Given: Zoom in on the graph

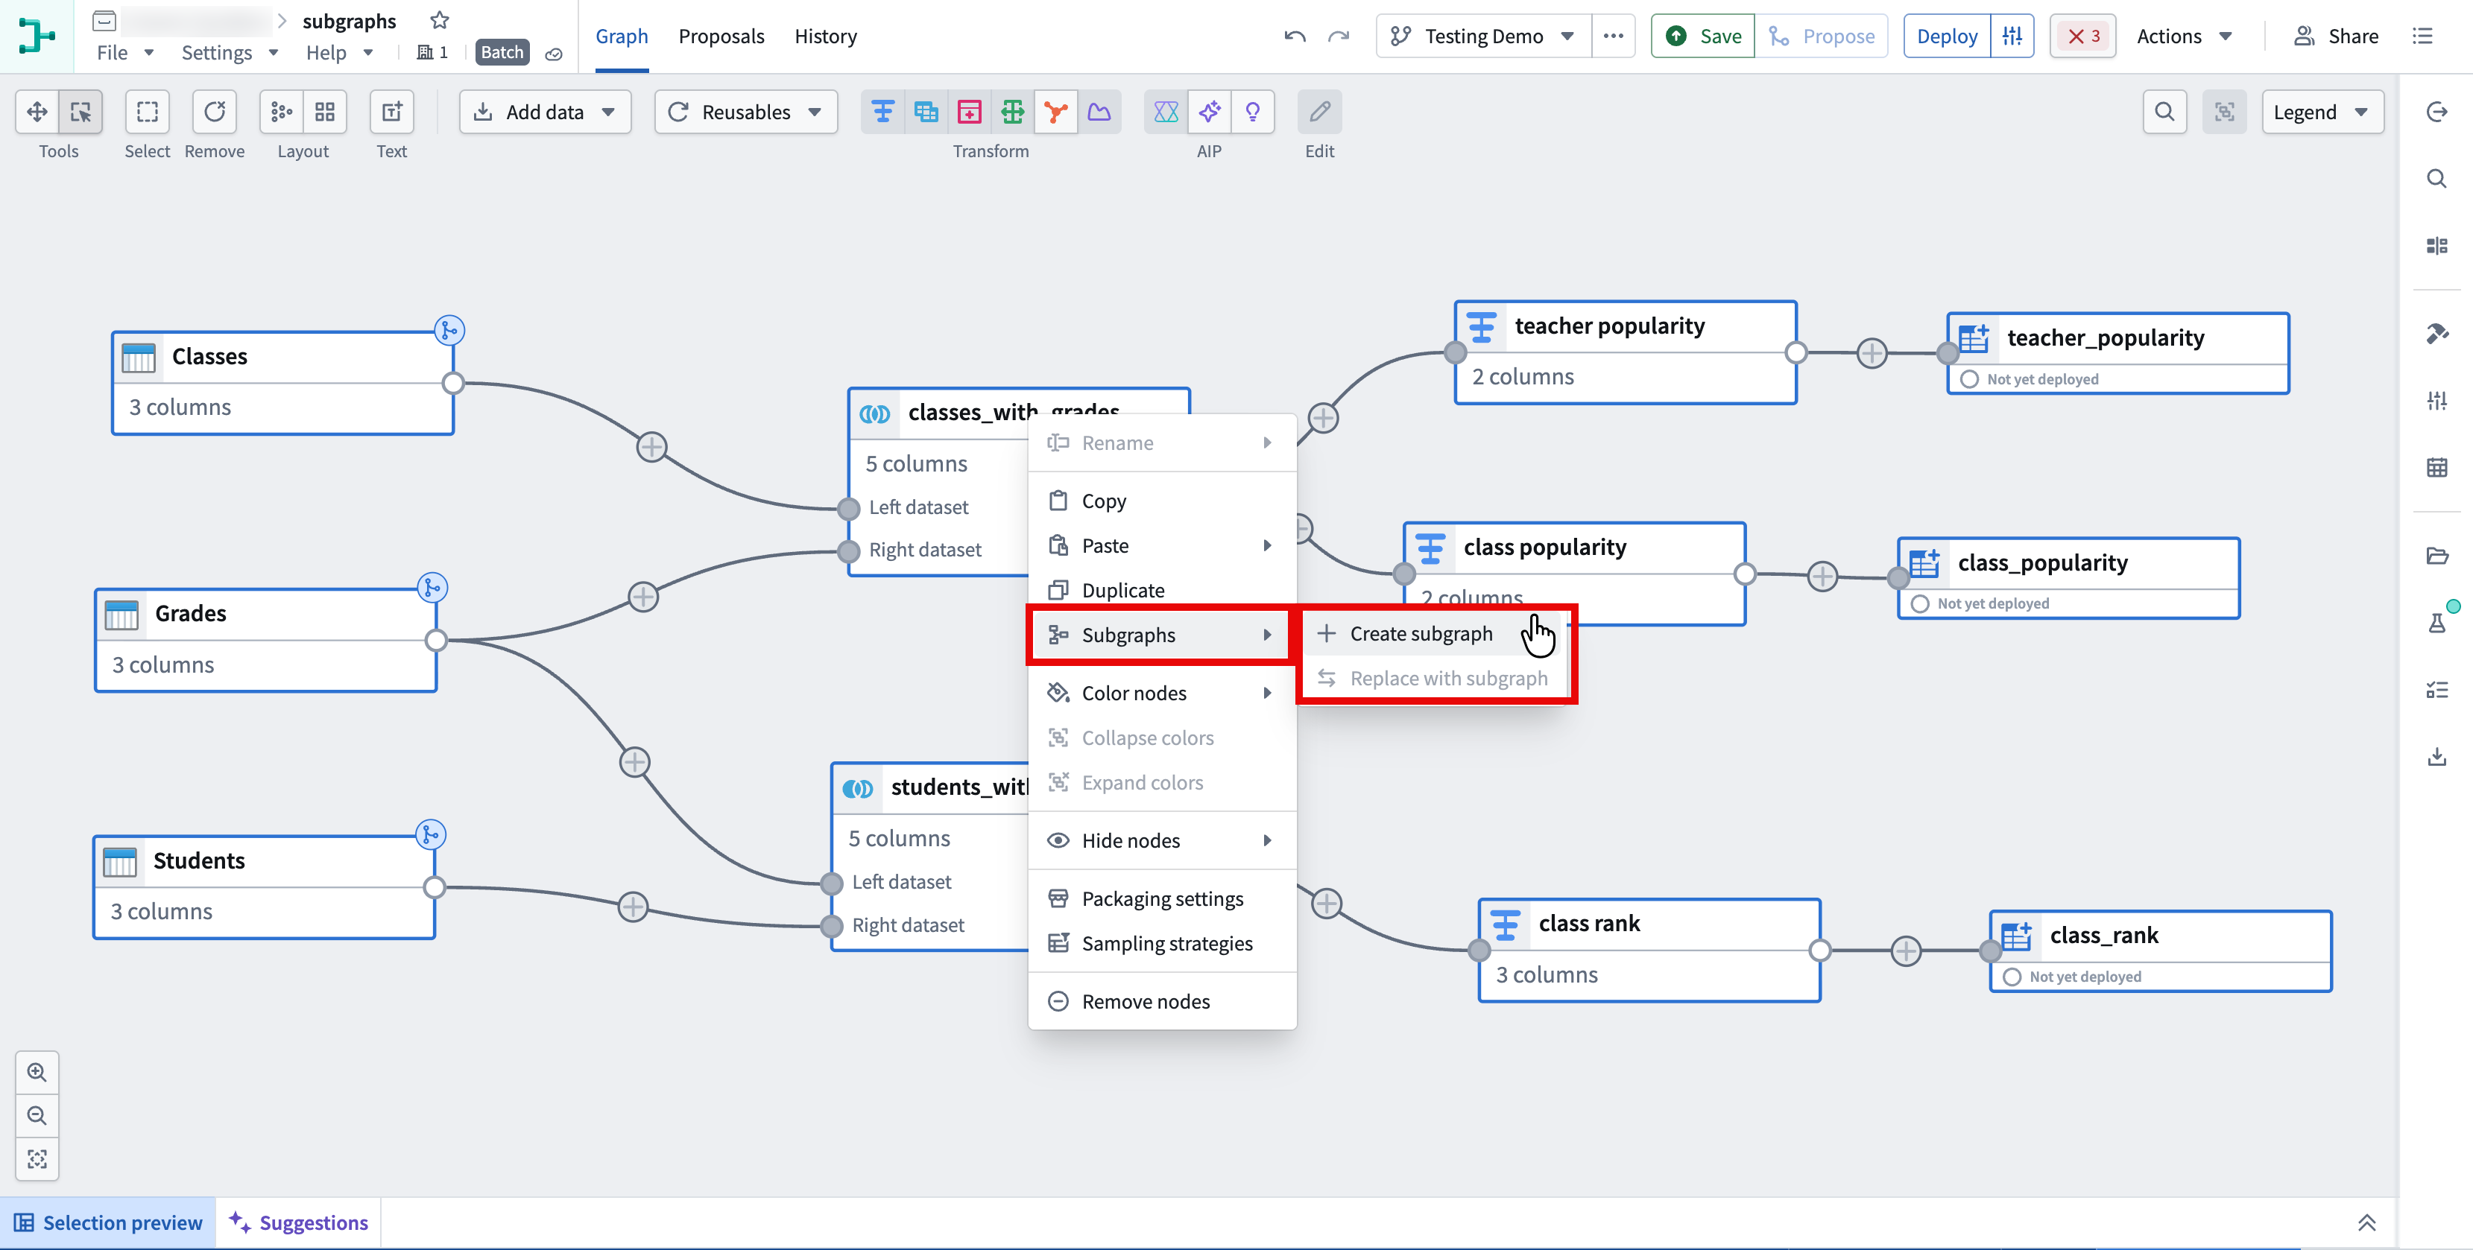Looking at the screenshot, I should (37, 1071).
